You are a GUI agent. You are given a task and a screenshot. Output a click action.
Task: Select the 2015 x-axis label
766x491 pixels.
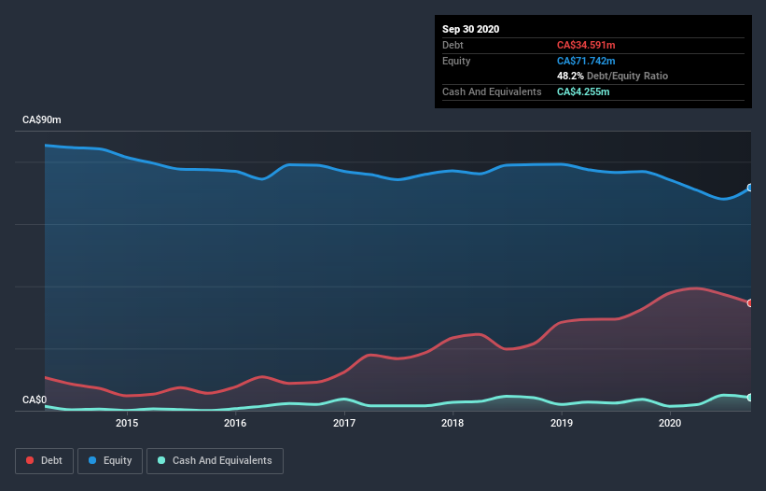[x=127, y=423]
